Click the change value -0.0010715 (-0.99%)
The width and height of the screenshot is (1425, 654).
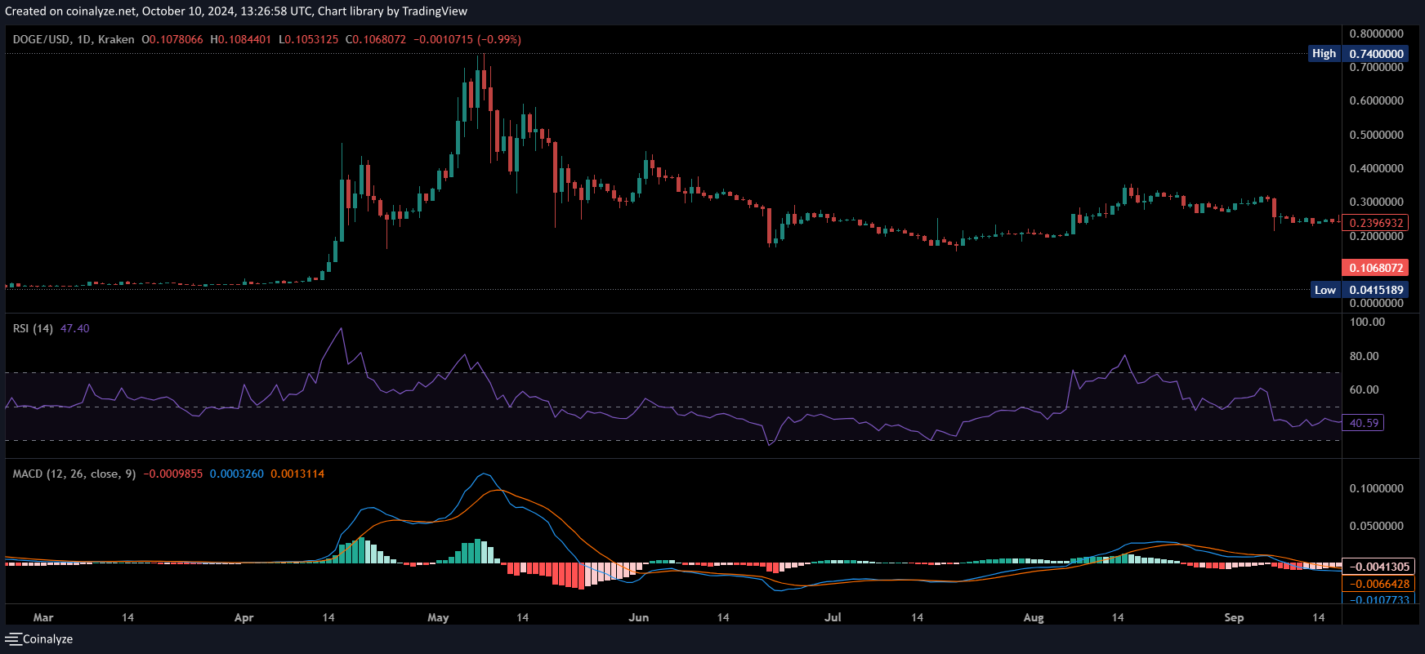tap(467, 39)
